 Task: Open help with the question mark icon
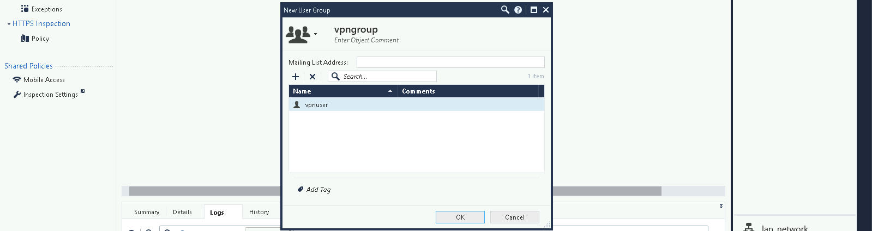[x=518, y=10]
